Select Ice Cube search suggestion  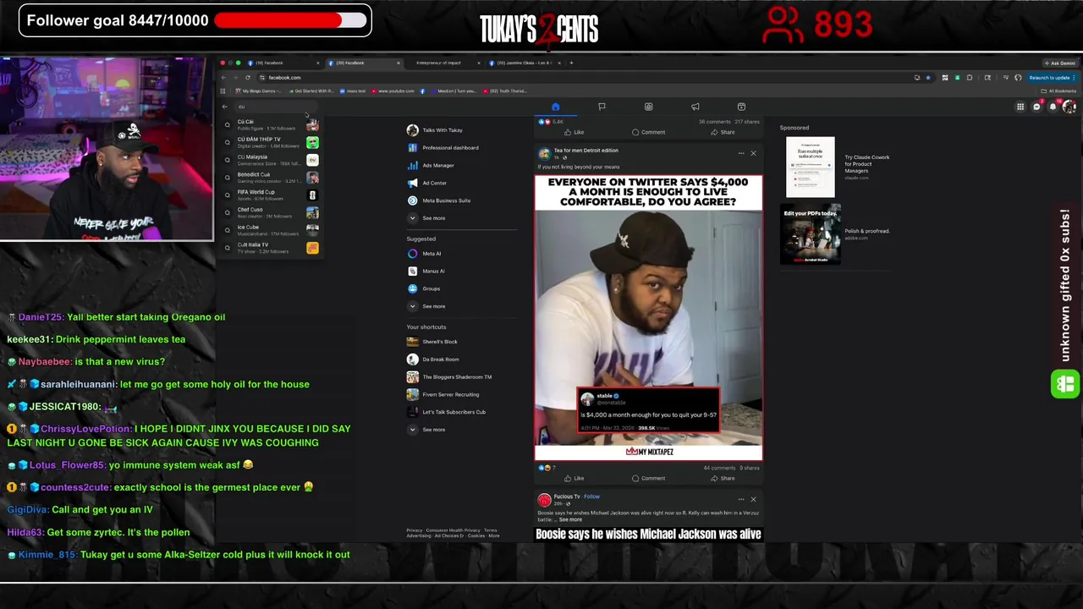tap(271, 230)
